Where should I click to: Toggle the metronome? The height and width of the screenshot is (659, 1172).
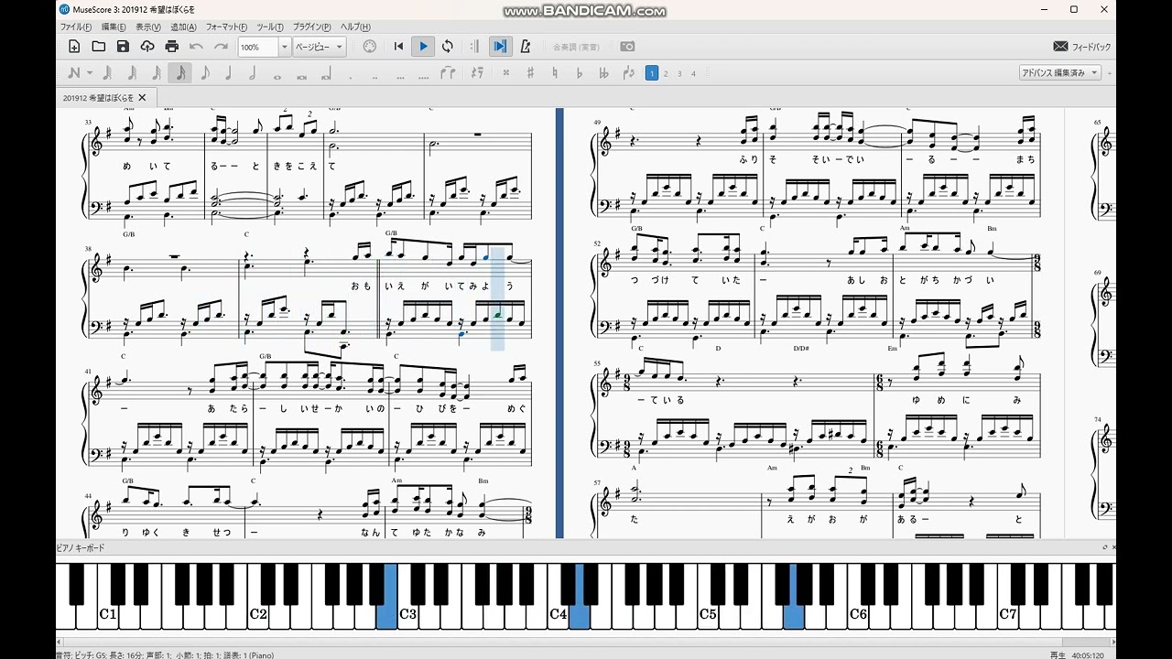click(x=526, y=47)
